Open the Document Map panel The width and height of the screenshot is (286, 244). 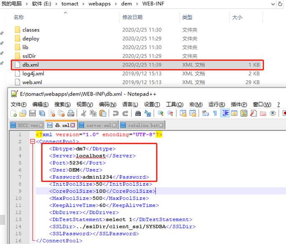pyautogui.click(x=244, y=113)
